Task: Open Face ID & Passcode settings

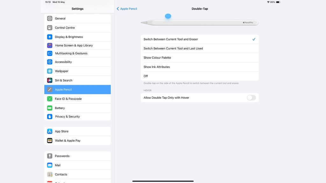Action: click(x=50, y=99)
